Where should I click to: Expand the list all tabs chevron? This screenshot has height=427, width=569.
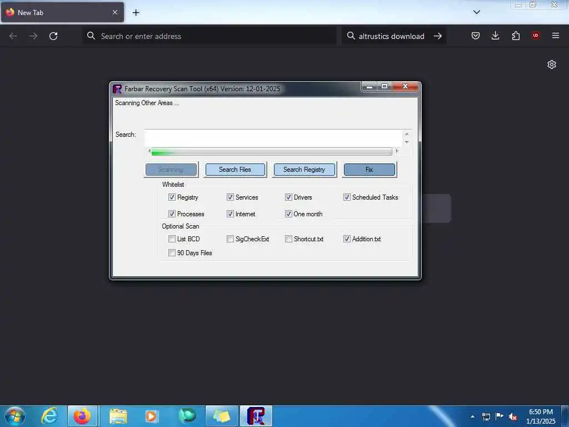click(x=476, y=12)
